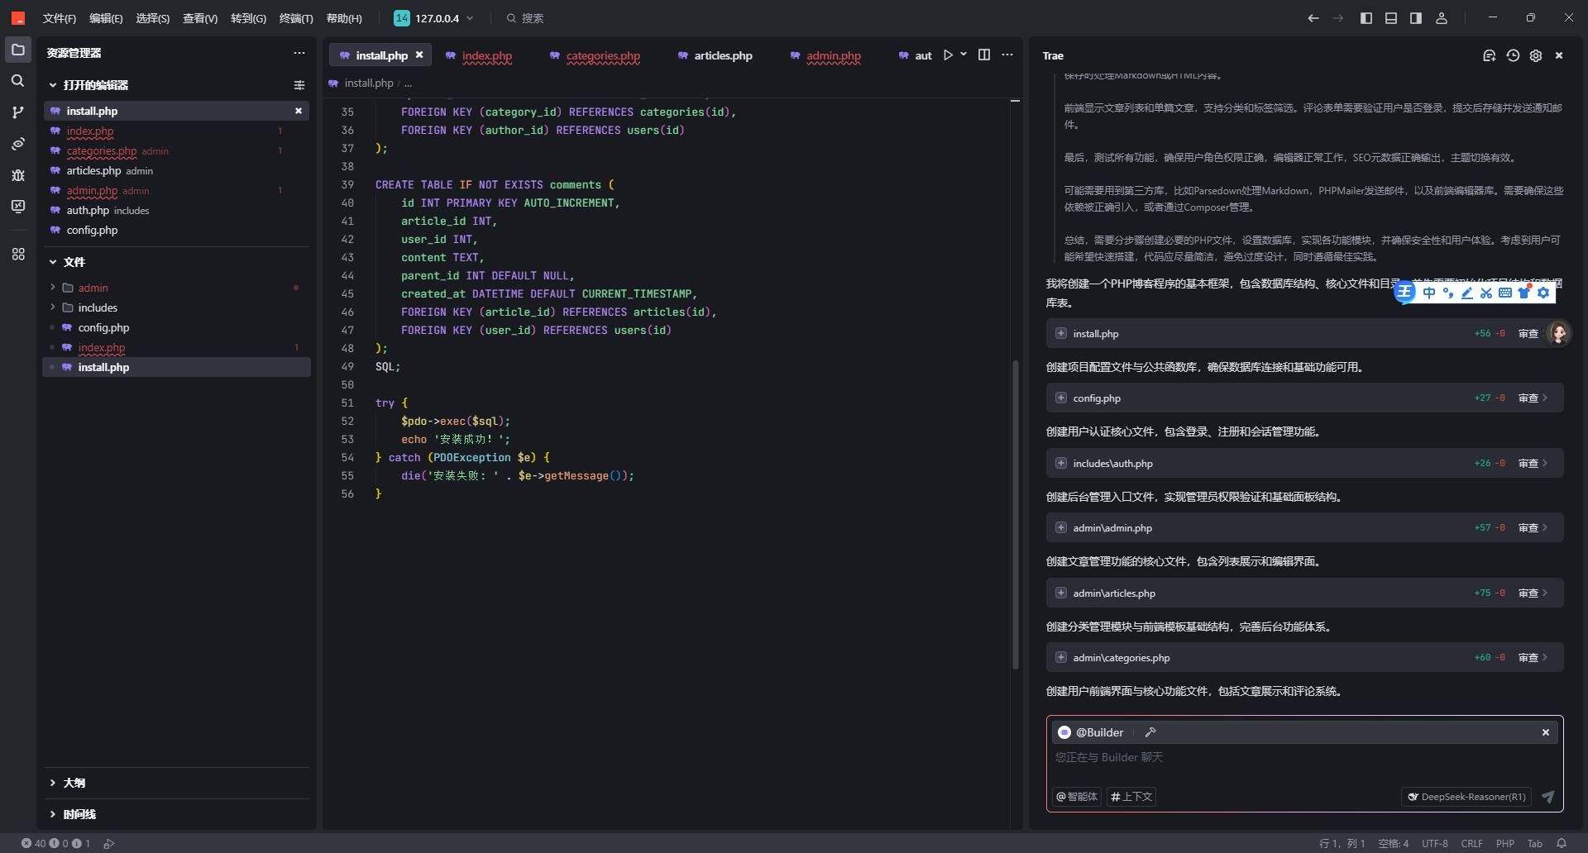This screenshot has height=853, width=1588.
Task: Click 审查 for admin\admin.php
Action: click(x=1533, y=528)
